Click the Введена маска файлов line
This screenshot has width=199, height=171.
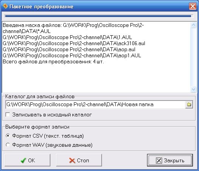point(73,28)
